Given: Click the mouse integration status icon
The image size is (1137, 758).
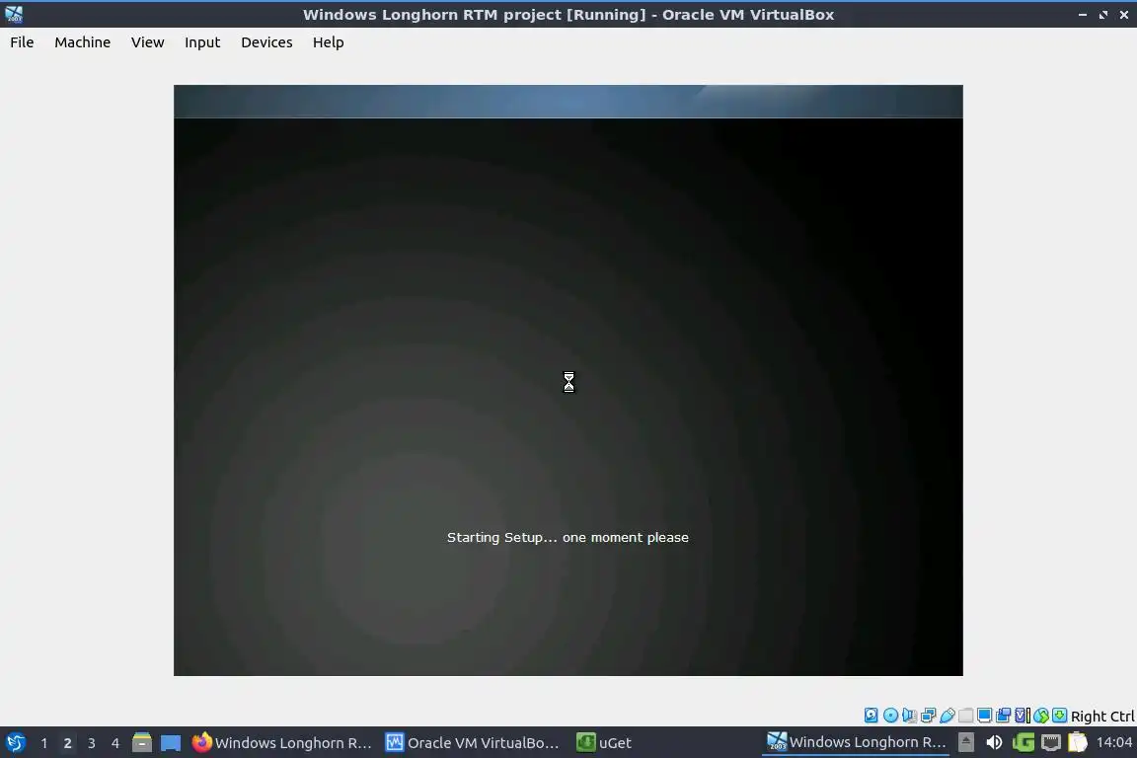Looking at the screenshot, I should 1040,716.
